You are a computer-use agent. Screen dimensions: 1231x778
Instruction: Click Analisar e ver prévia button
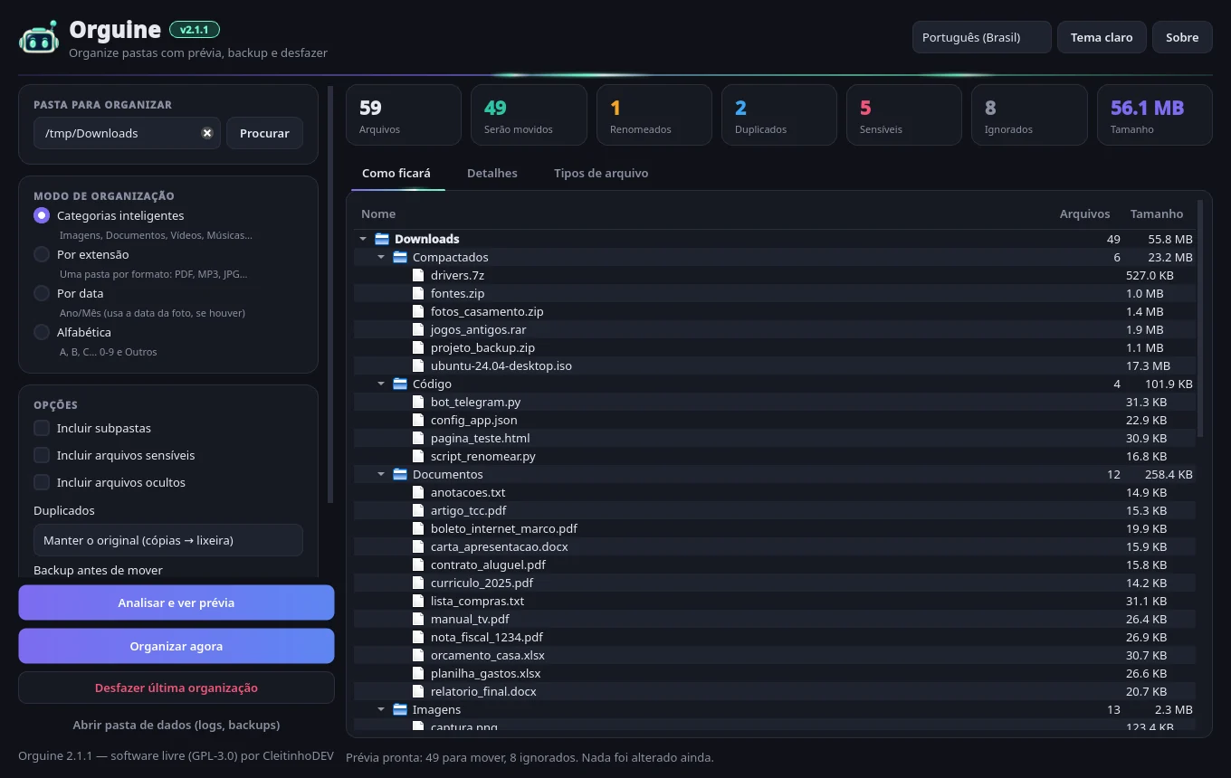[177, 602]
